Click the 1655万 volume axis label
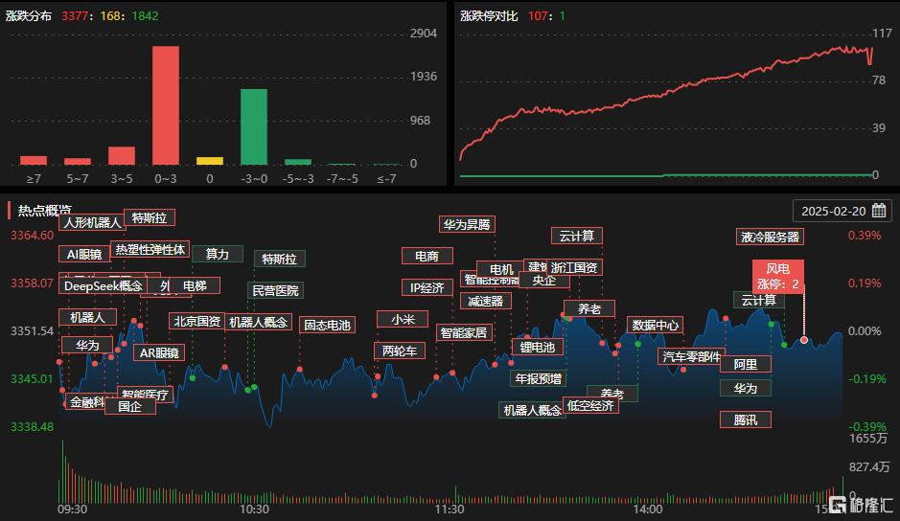This screenshot has height=521, width=900. (867, 439)
